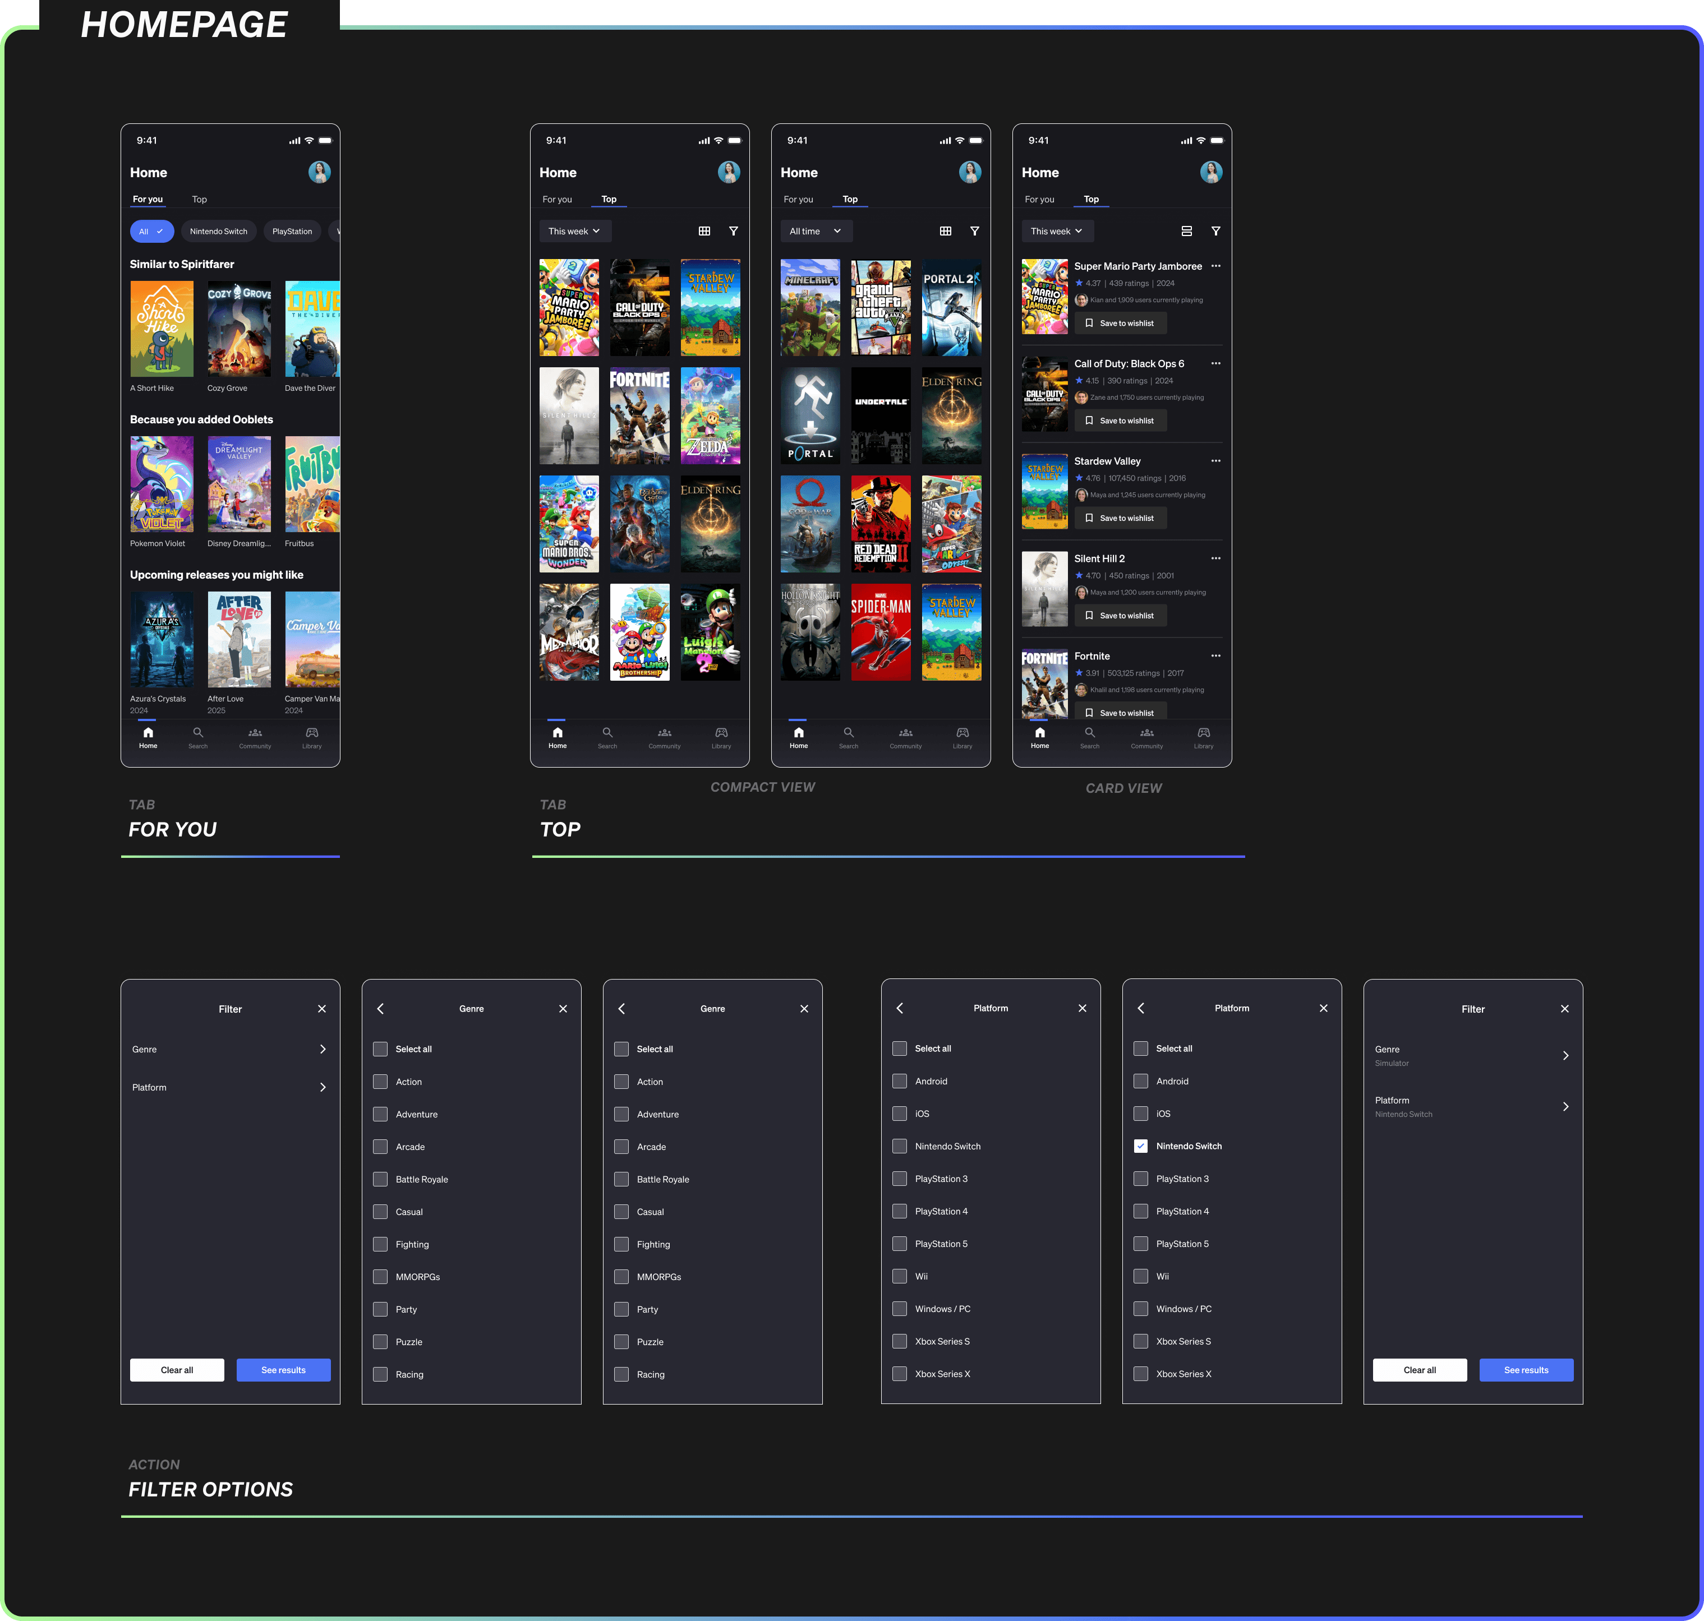Open the profile avatar on the For you screen
This screenshot has width=1704, height=1621.
[x=320, y=172]
